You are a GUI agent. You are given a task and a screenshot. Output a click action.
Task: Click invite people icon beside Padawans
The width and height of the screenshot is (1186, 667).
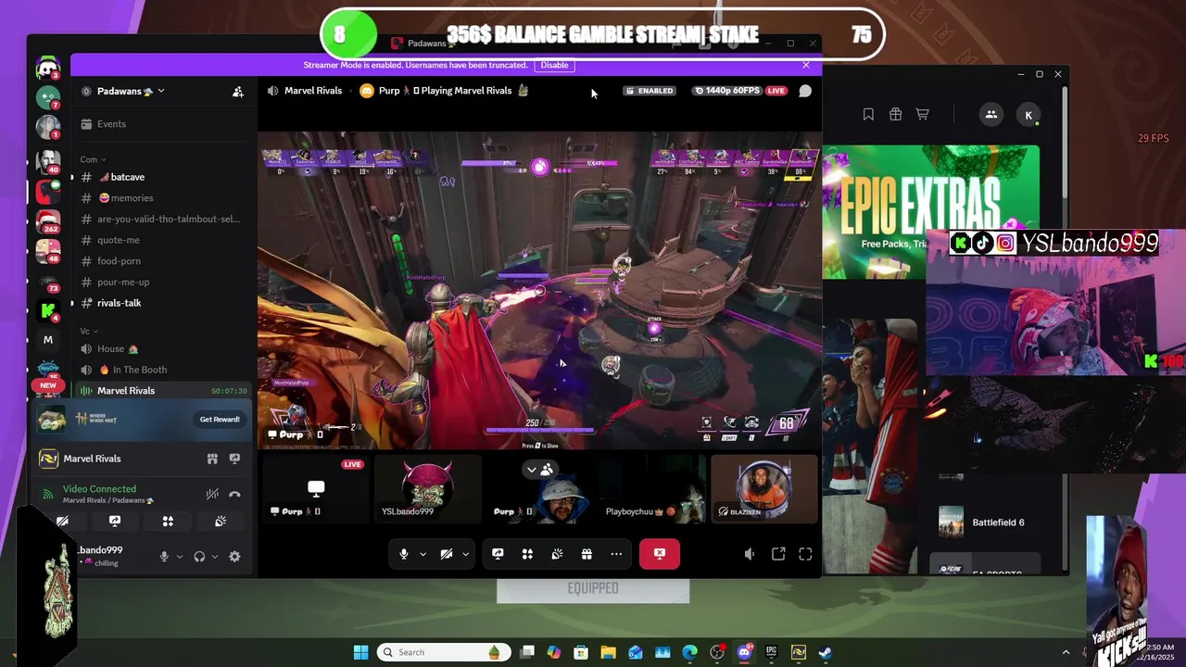pyautogui.click(x=238, y=91)
